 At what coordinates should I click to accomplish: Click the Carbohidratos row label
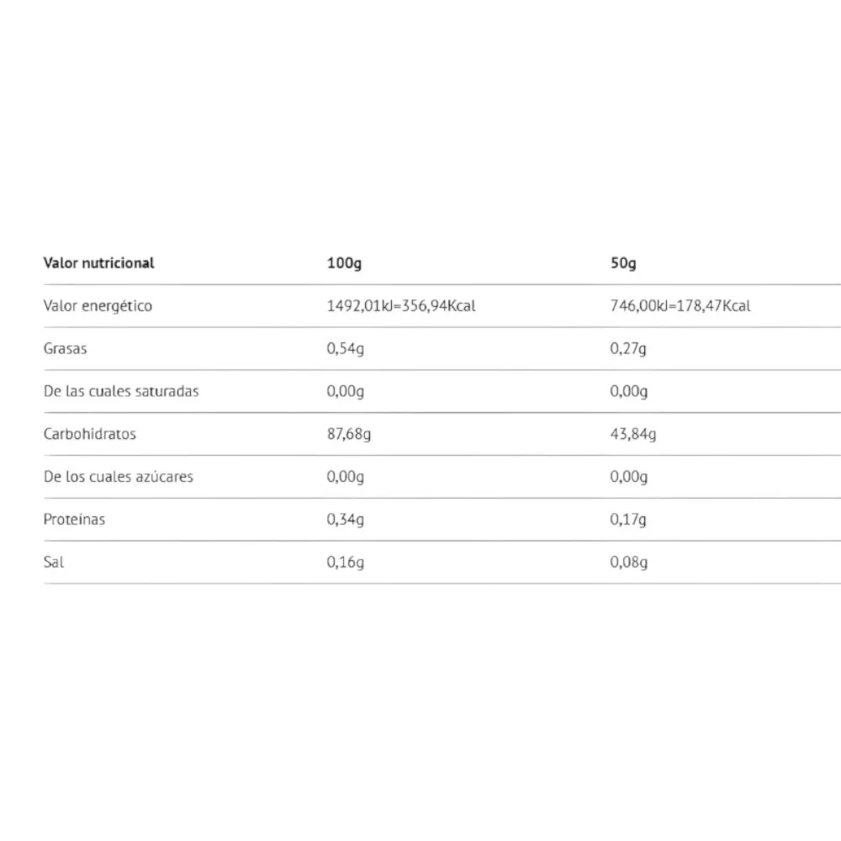[90, 434]
